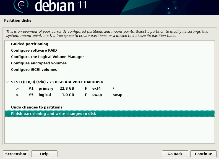Select Guided partitioning option

click(x=110, y=44)
